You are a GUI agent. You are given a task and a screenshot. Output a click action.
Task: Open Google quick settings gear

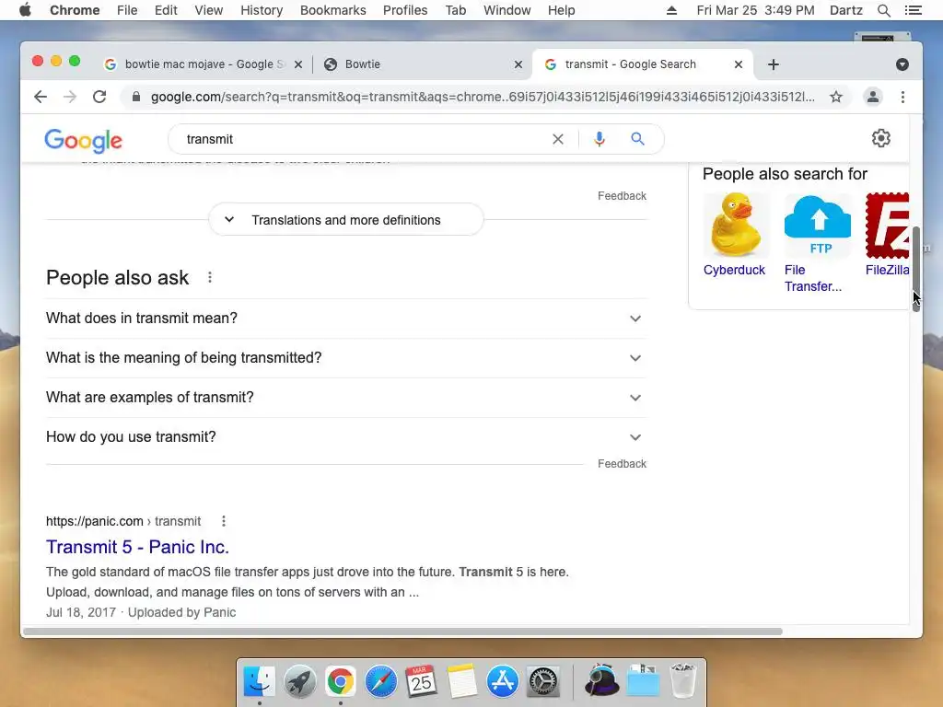tap(881, 138)
